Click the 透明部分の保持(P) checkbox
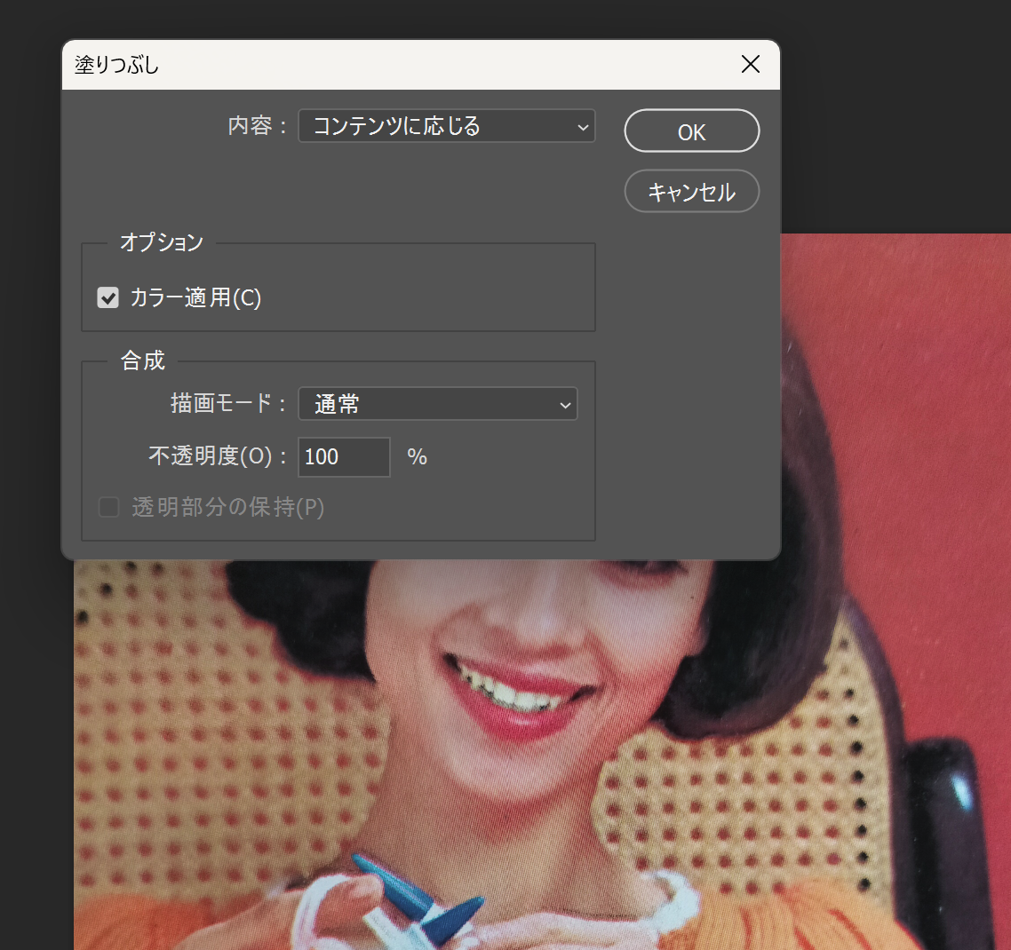 tap(107, 507)
